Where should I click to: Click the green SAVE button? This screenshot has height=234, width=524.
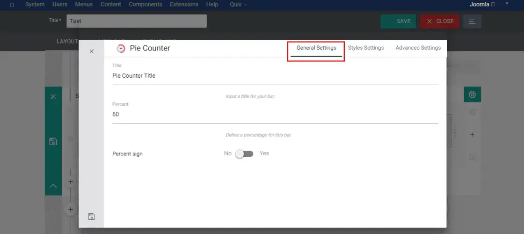[398, 21]
